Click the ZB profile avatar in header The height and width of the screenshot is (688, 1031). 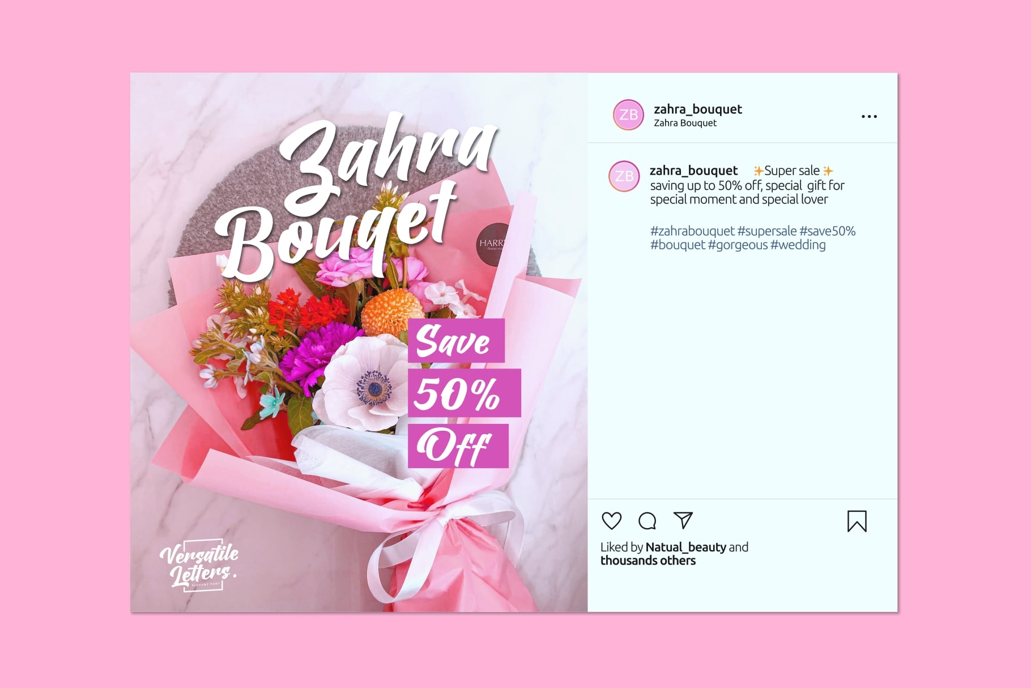click(x=628, y=114)
